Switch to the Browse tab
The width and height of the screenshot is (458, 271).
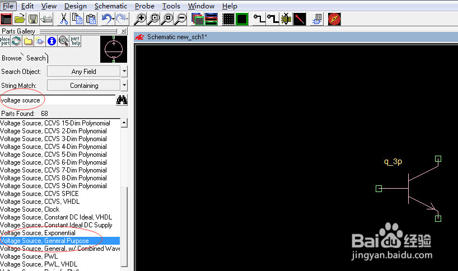click(12, 58)
